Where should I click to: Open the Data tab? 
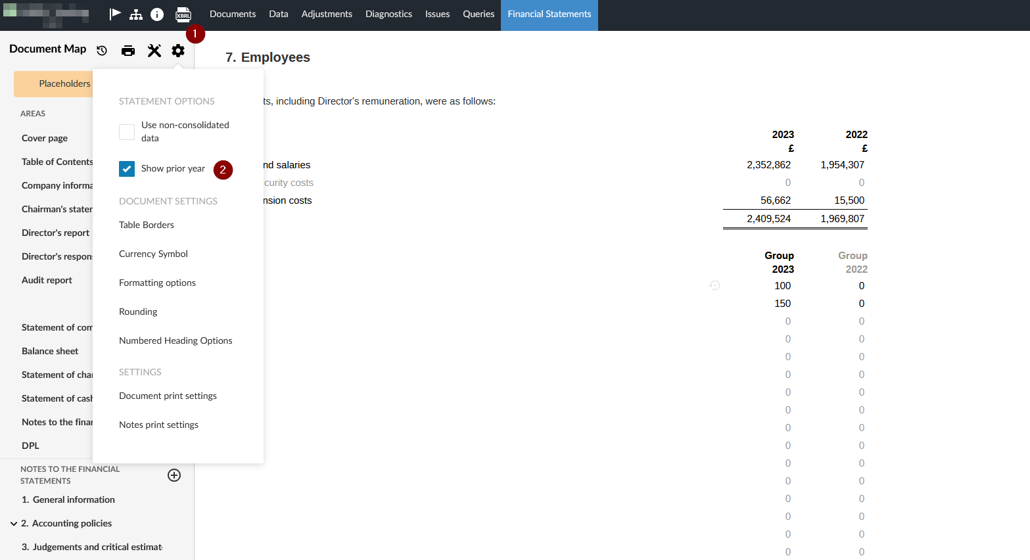pos(279,14)
